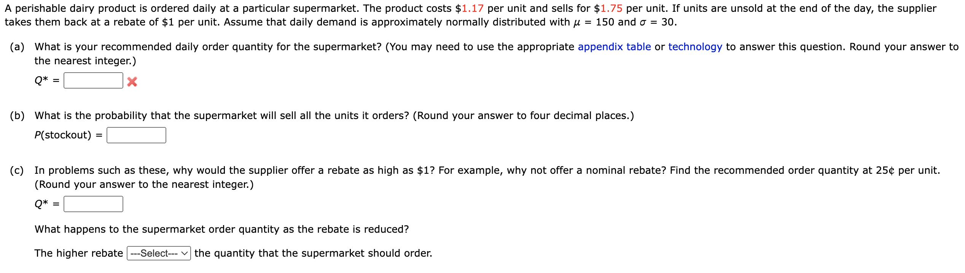Viewport: 965px width, 273px height.
Task: Click the Q* answer box in part (c)
Action: pos(93,204)
